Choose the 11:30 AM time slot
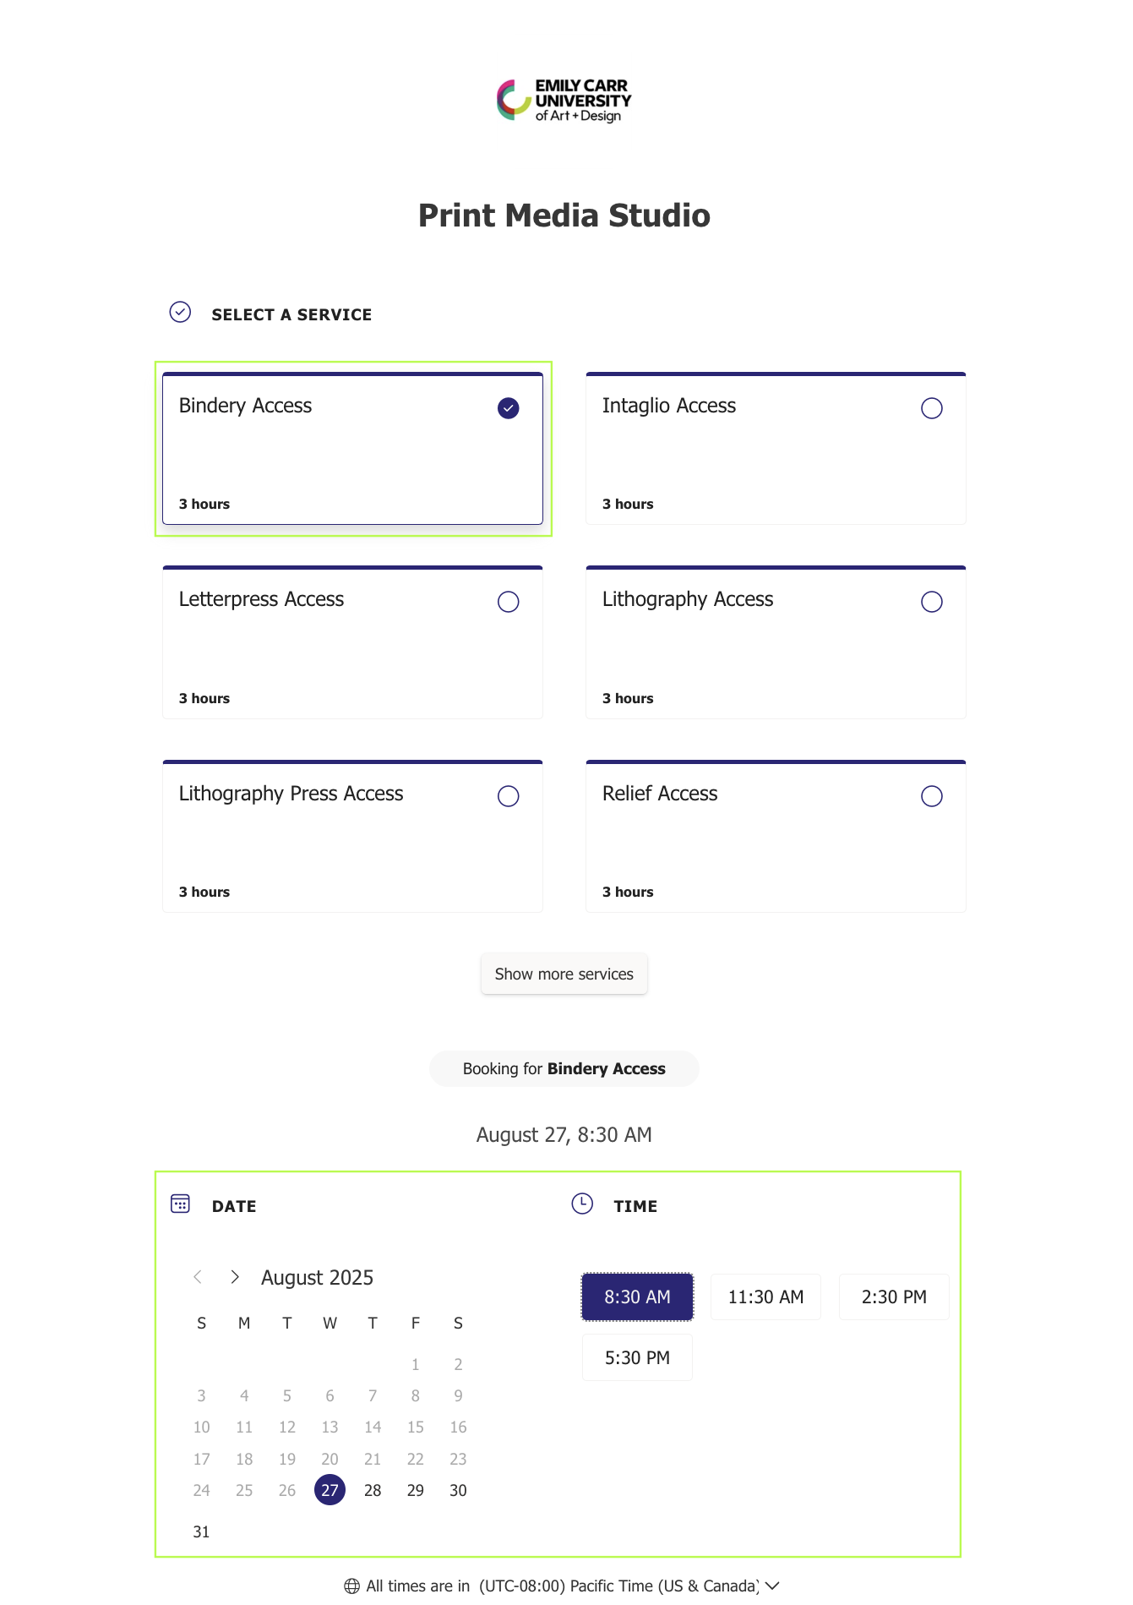Image resolution: width=1133 pixels, height=1605 pixels. (765, 1297)
